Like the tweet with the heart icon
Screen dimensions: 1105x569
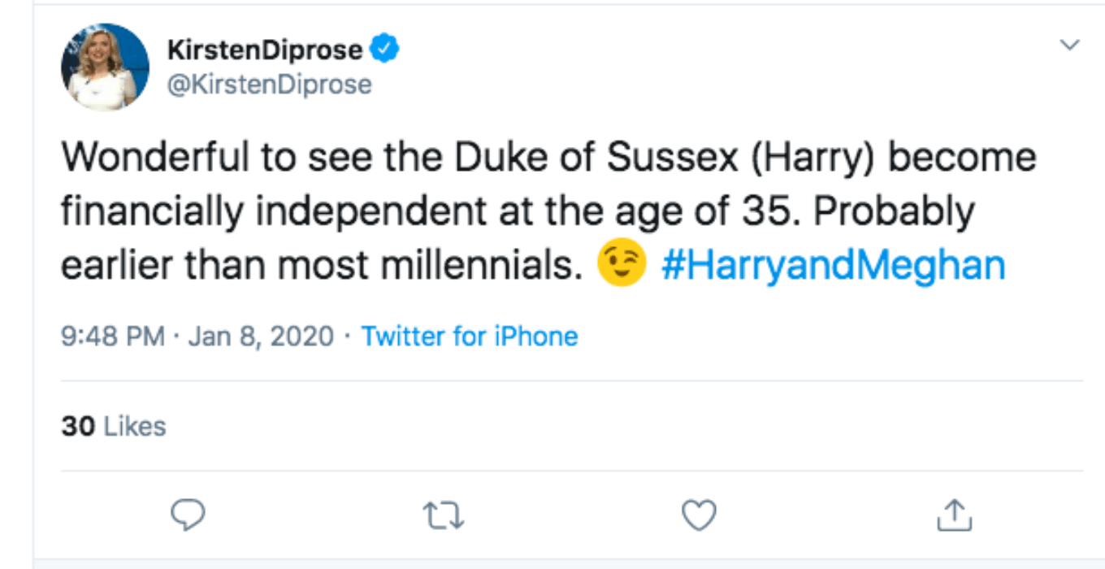pyautogui.click(x=698, y=515)
